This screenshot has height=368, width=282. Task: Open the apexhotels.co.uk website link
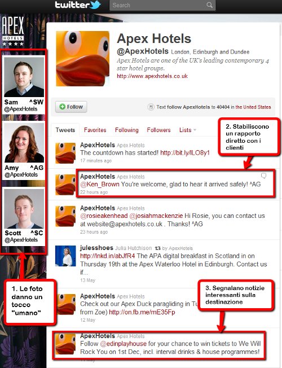152,76
